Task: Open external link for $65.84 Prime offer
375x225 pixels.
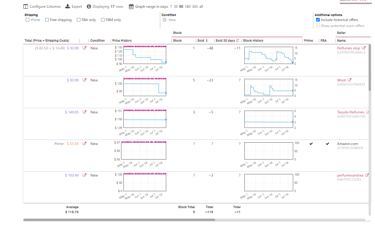Action: (x=85, y=144)
